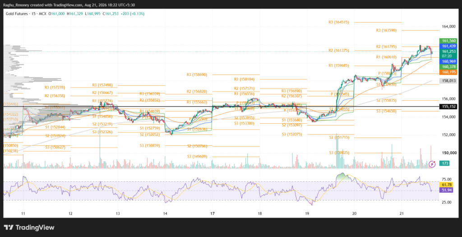The image size is (462, 237).
Task: Click the blue 161,439 price tag
Action: pos(448,46)
